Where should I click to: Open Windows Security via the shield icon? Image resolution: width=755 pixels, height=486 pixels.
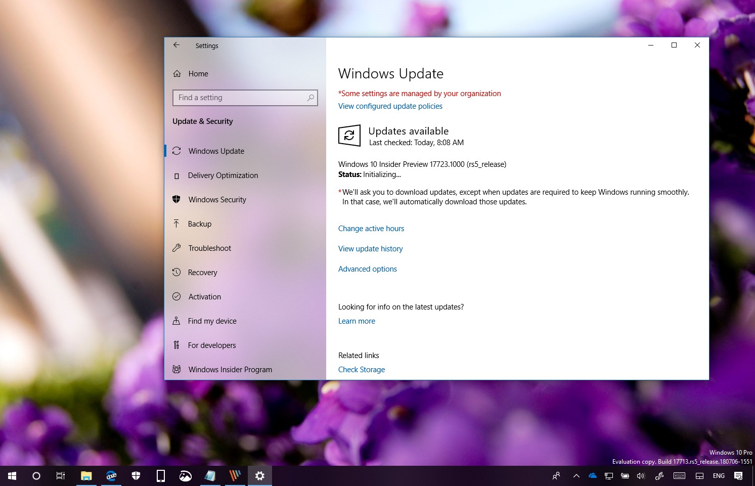coord(176,199)
